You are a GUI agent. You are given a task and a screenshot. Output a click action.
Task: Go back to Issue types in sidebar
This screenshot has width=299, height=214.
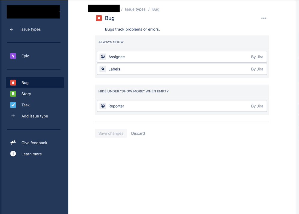(31, 29)
